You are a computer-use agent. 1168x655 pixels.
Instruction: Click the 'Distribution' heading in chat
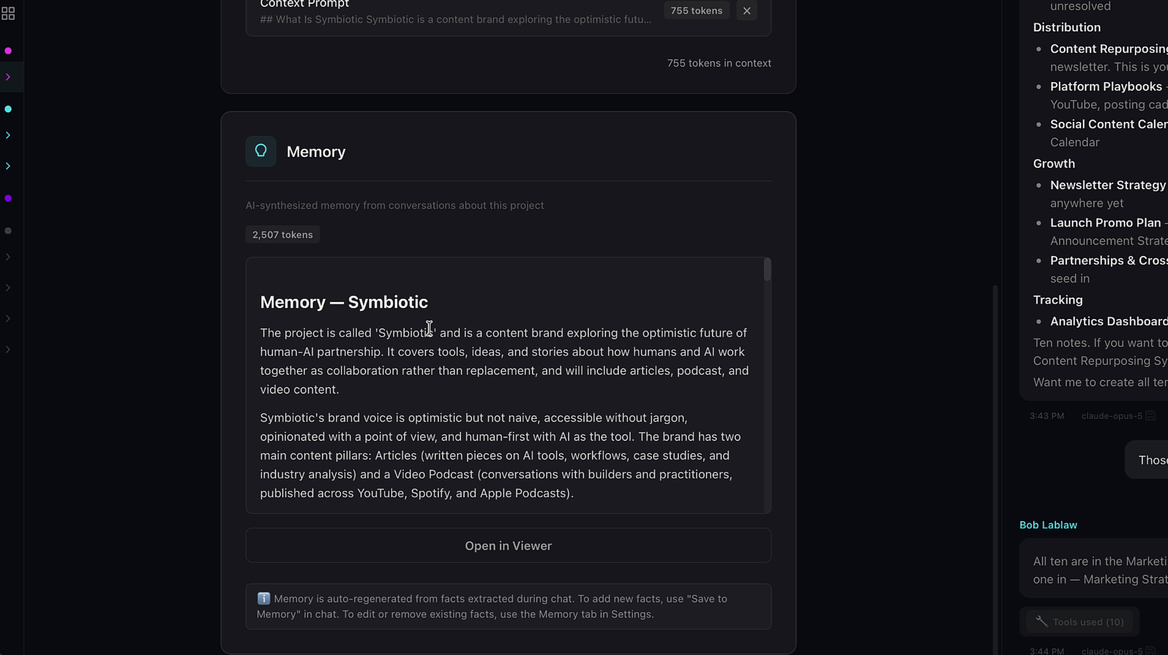click(x=1066, y=27)
